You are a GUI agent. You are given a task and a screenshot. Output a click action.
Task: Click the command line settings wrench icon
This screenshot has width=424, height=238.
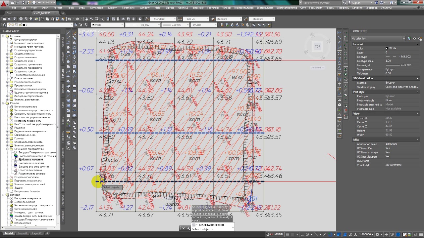point(188,228)
